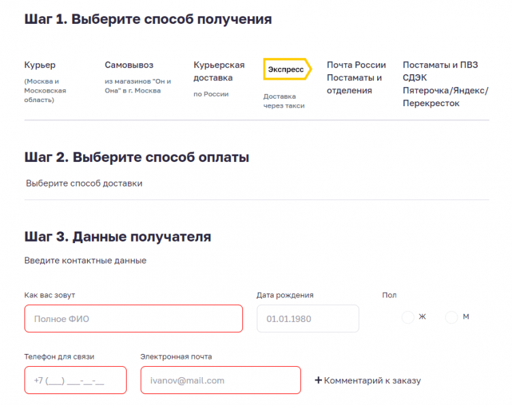The image size is (512, 405).
Task: Click the Шаг 3 Данные получателя heading
Action: point(118,237)
